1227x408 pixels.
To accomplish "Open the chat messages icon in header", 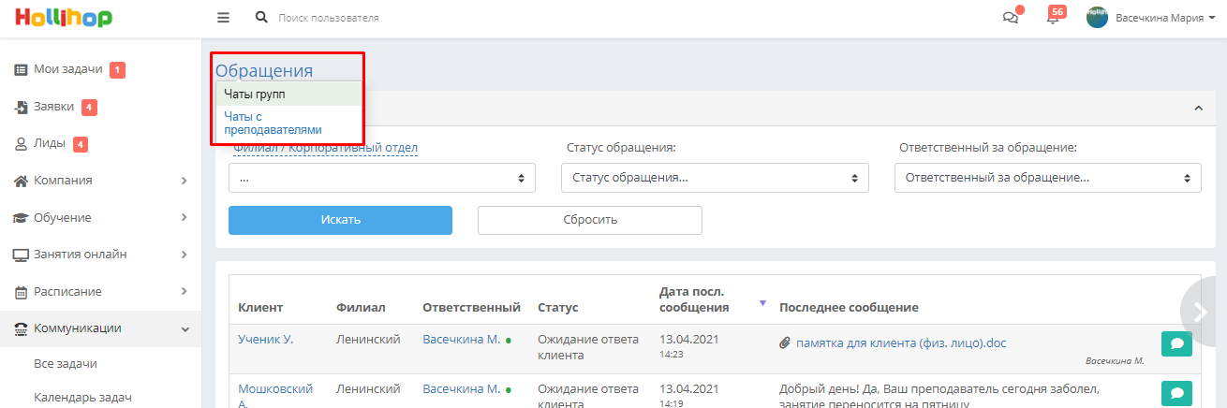I will pyautogui.click(x=1011, y=18).
